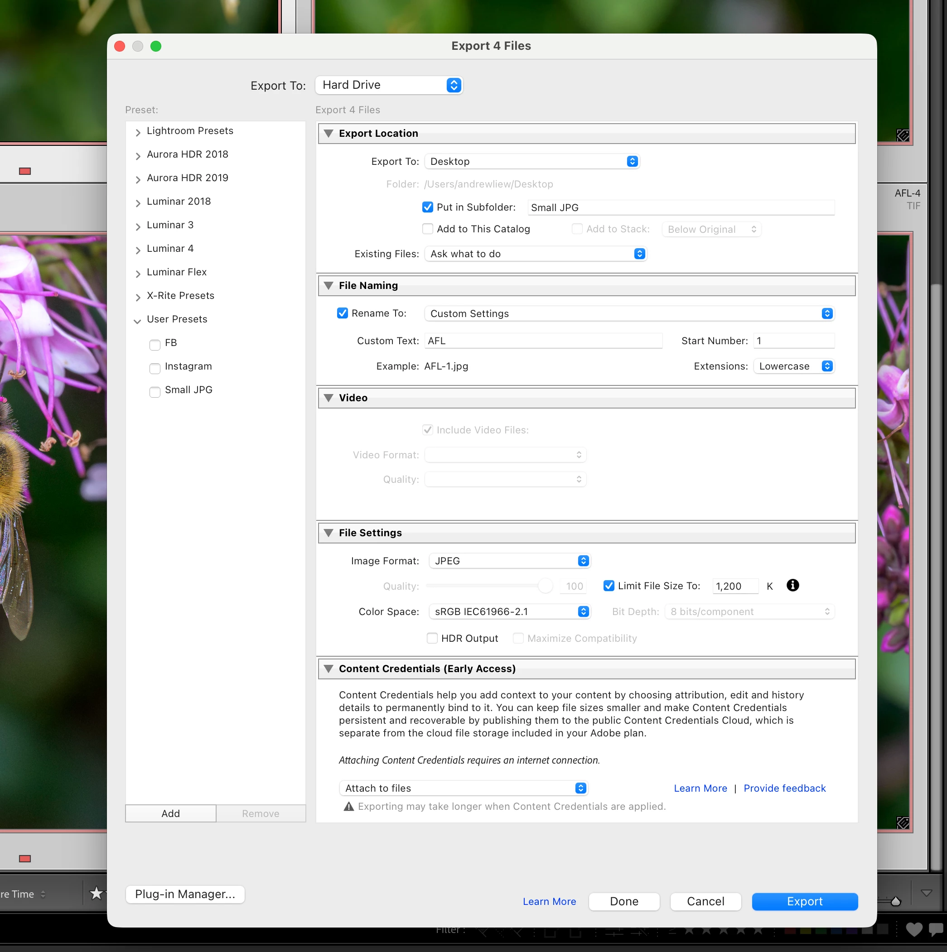Open the top Export To Hard Drive dropdown
This screenshot has height=952, width=947.
[388, 85]
